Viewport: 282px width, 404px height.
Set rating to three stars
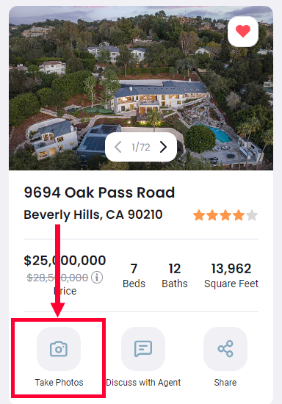(x=225, y=215)
